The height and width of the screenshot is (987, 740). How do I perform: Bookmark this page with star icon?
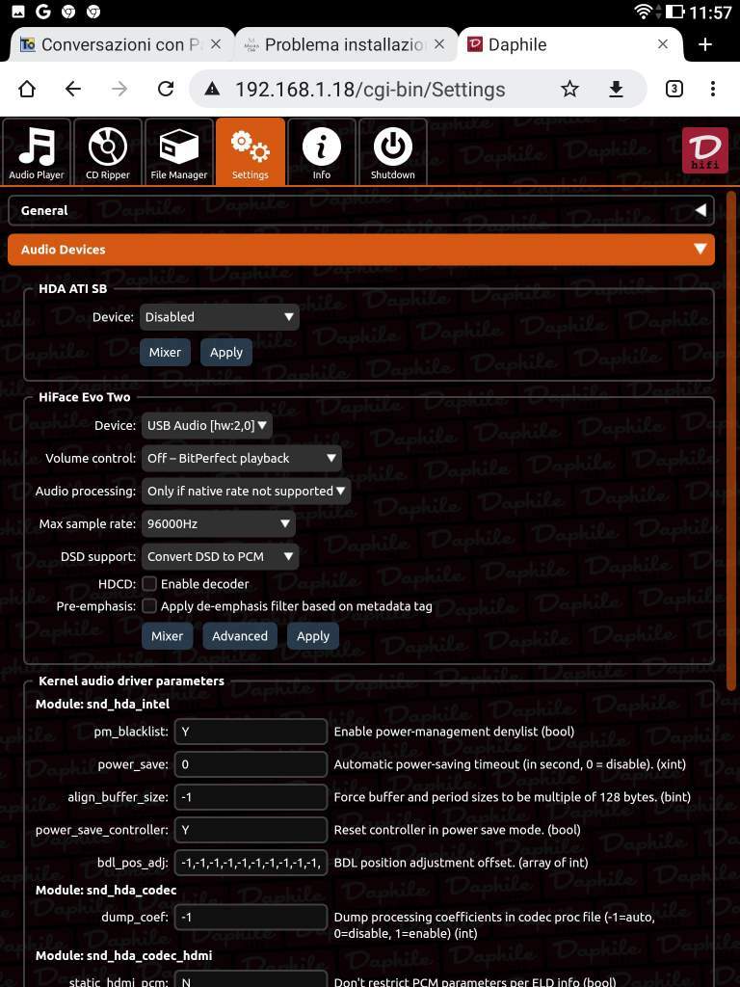[x=569, y=90]
